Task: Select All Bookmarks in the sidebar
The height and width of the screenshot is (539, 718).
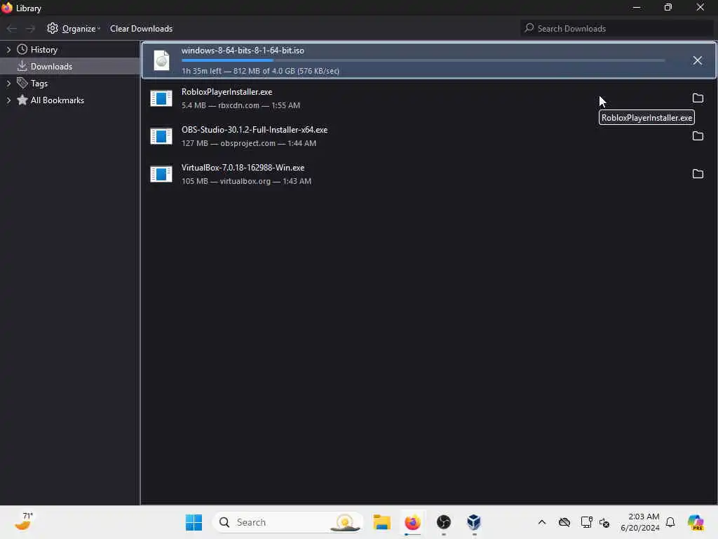Action: [x=57, y=100]
